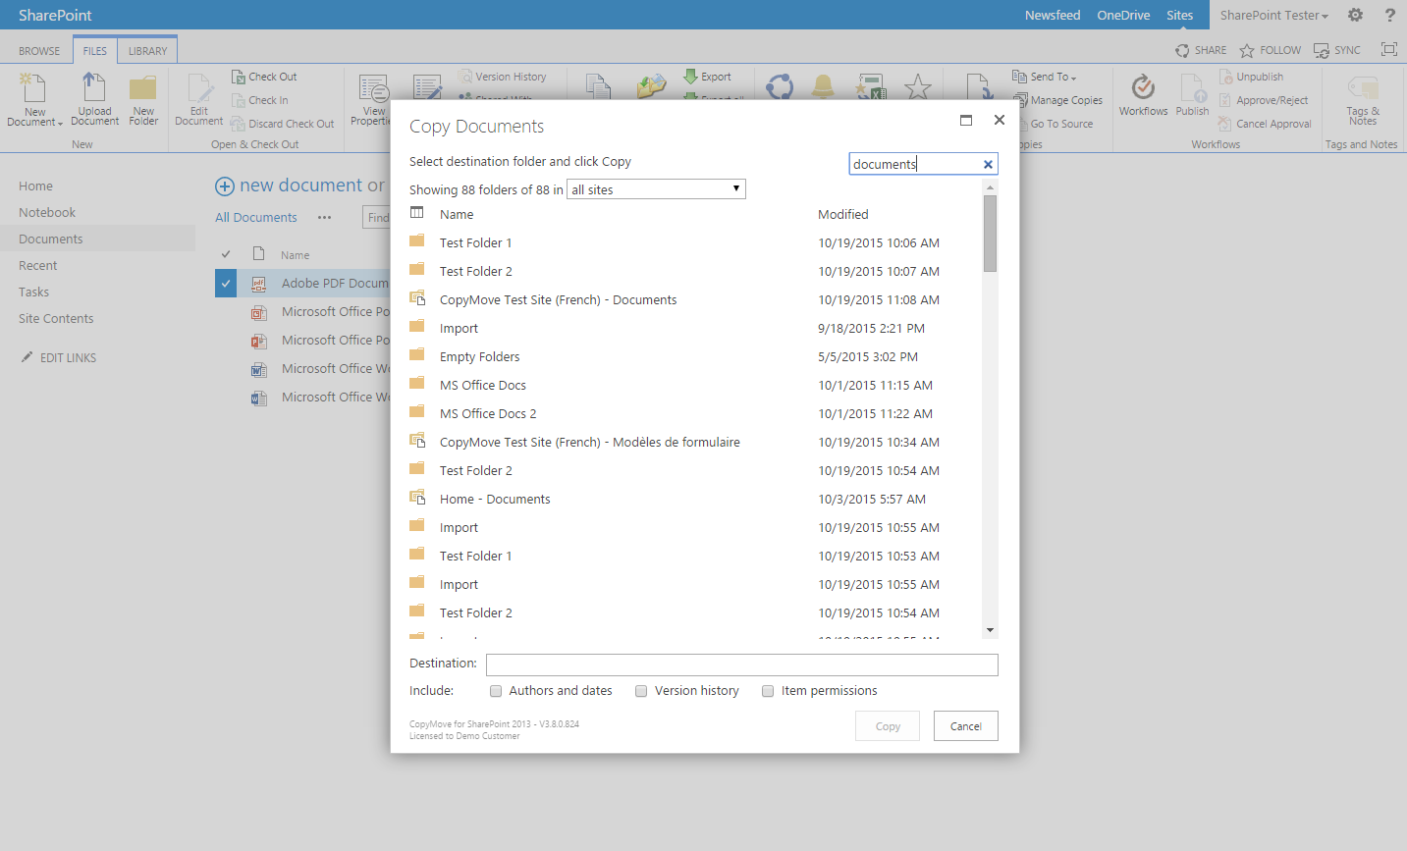Maximize the Copy Documents dialog
Viewport: 1407px width, 851px height.
[x=966, y=120]
